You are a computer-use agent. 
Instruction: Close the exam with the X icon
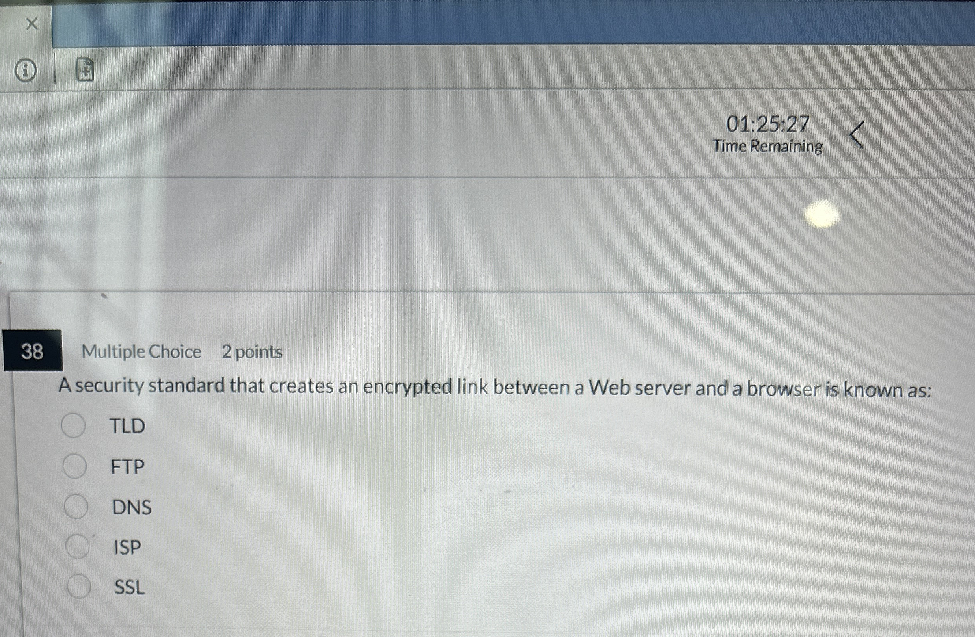(32, 24)
